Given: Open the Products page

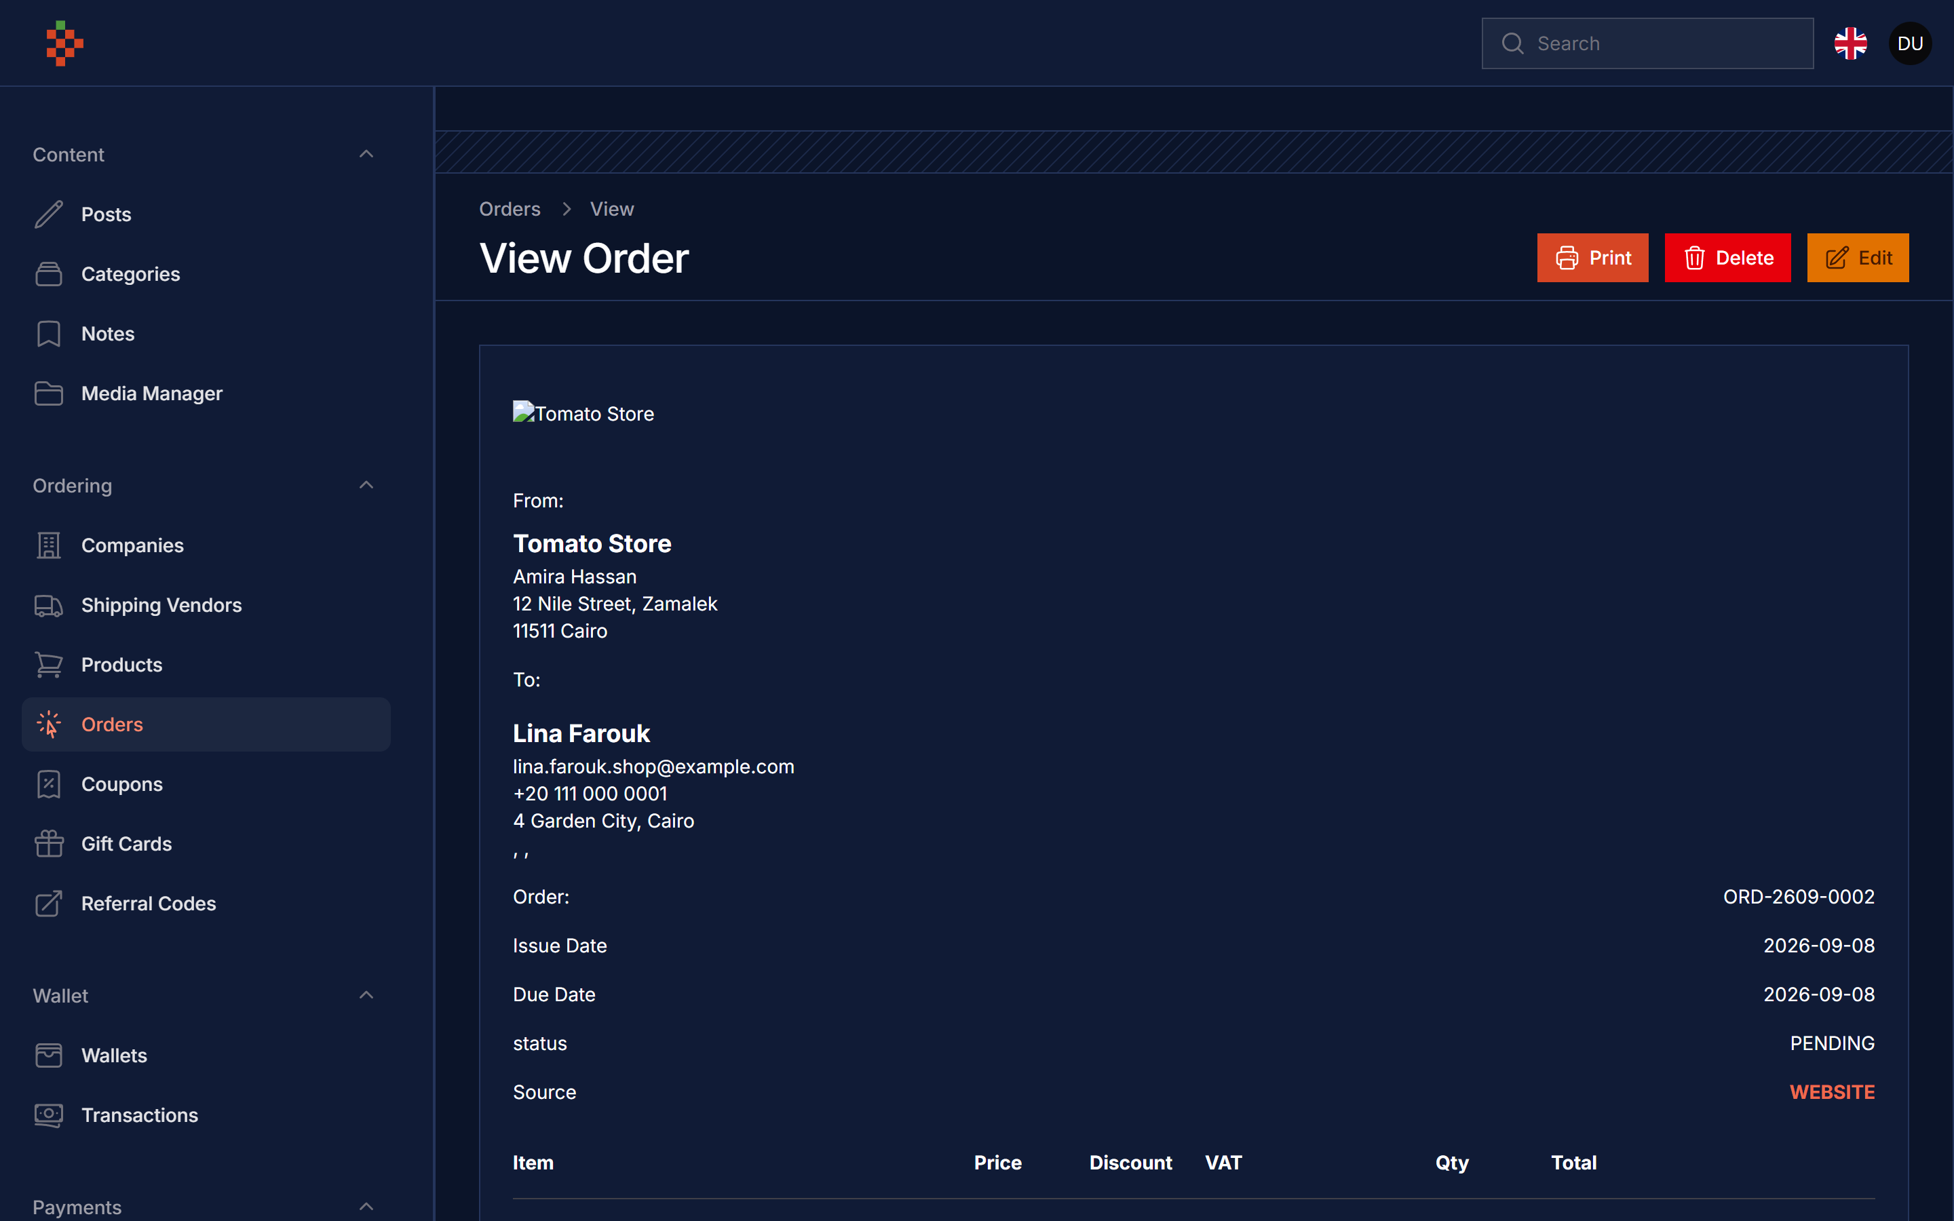Looking at the screenshot, I should coord(206,665).
